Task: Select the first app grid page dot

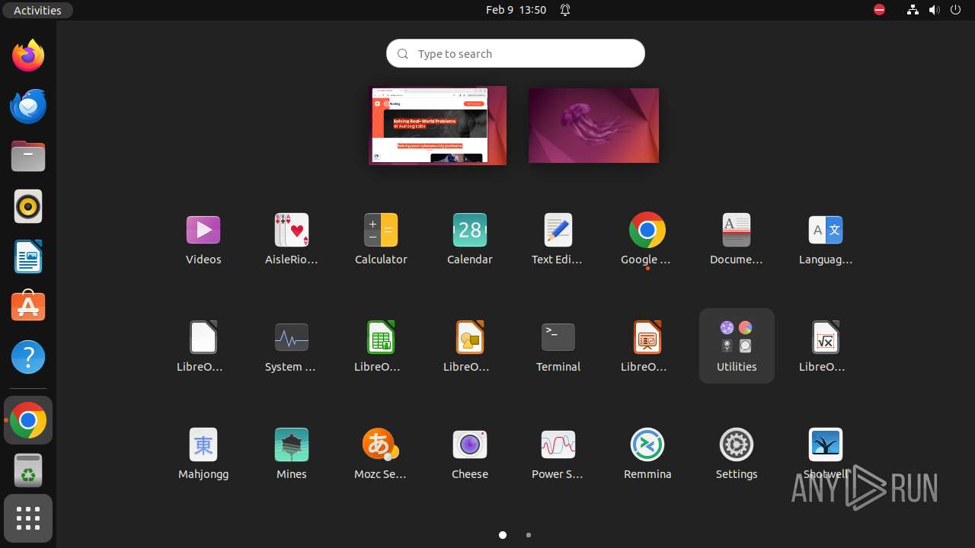Action: click(503, 535)
